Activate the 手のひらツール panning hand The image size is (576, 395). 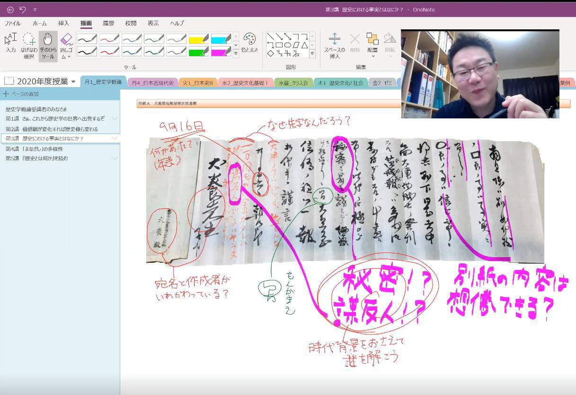click(48, 45)
